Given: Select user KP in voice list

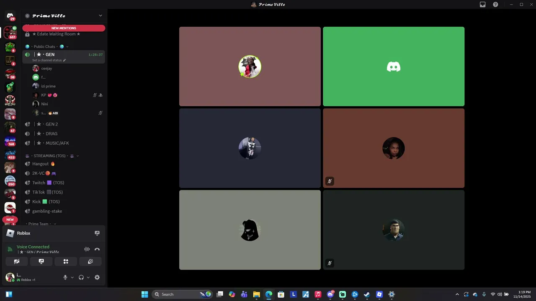Looking at the screenshot, I should pos(67,95).
